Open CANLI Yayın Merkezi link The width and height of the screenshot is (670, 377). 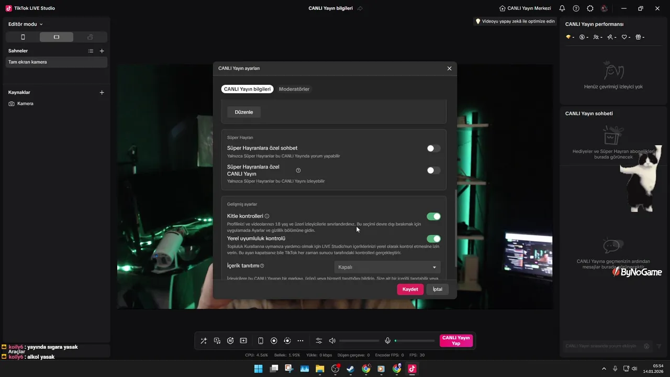[x=525, y=8]
